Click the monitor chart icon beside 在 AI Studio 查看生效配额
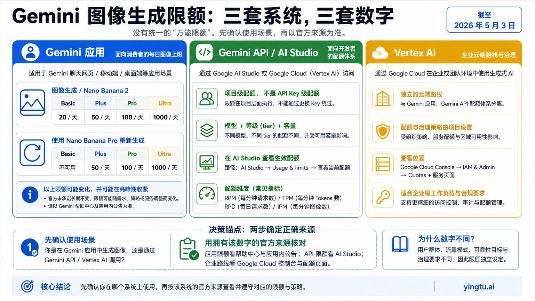Image resolution: width=535 pixels, height=301 pixels. coord(207,162)
